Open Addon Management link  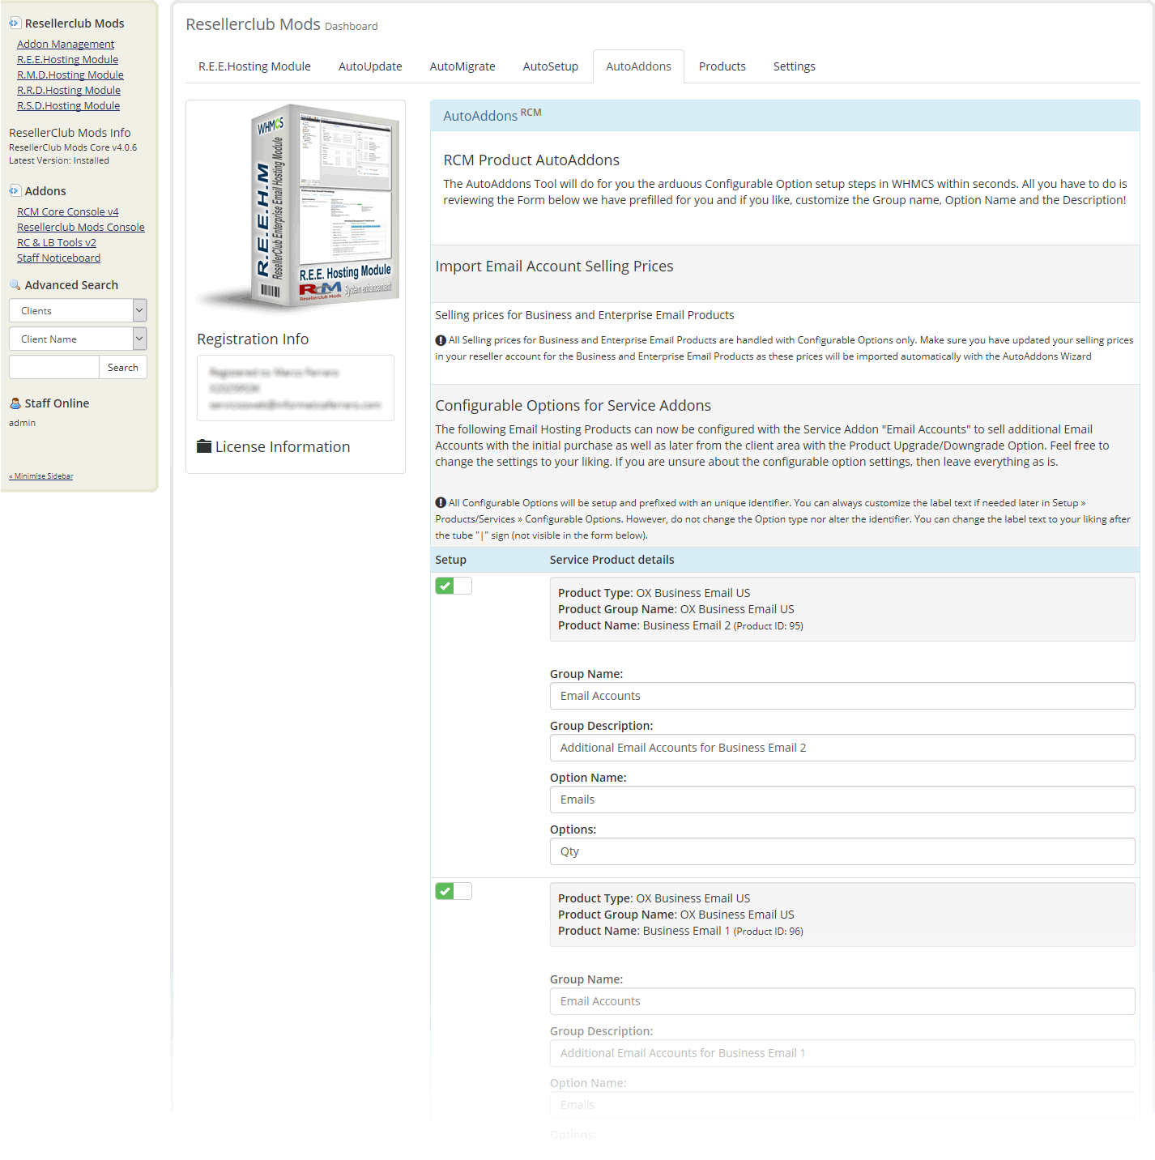[66, 45]
